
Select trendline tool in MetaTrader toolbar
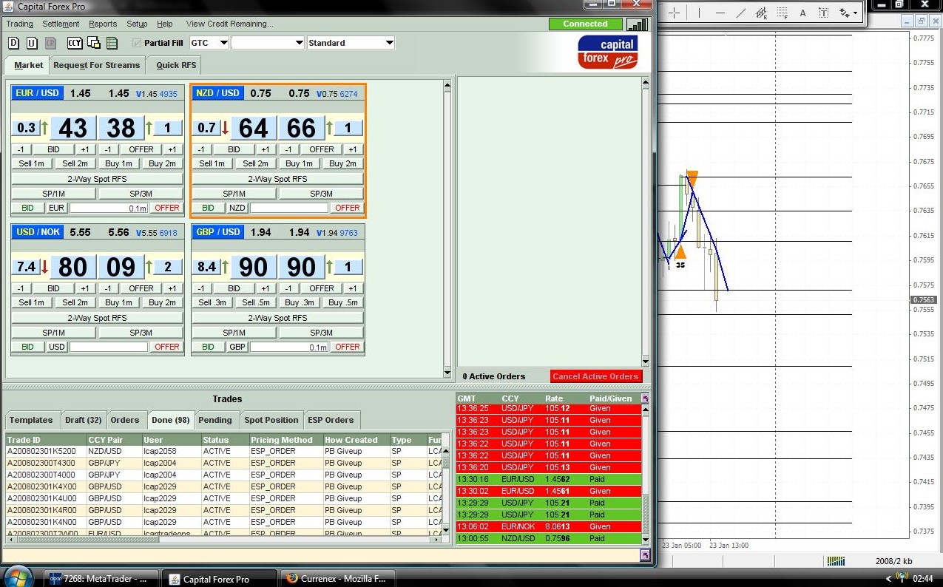[x=741, y=13]
